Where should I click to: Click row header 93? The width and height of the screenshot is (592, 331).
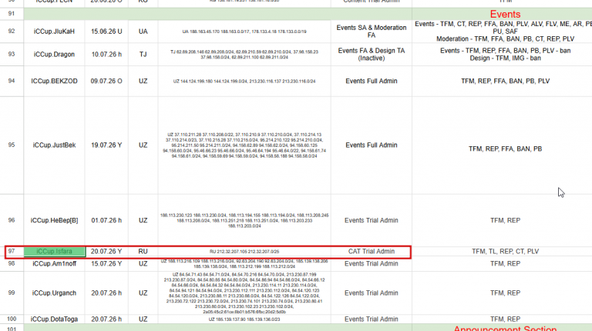pos(12,55)
